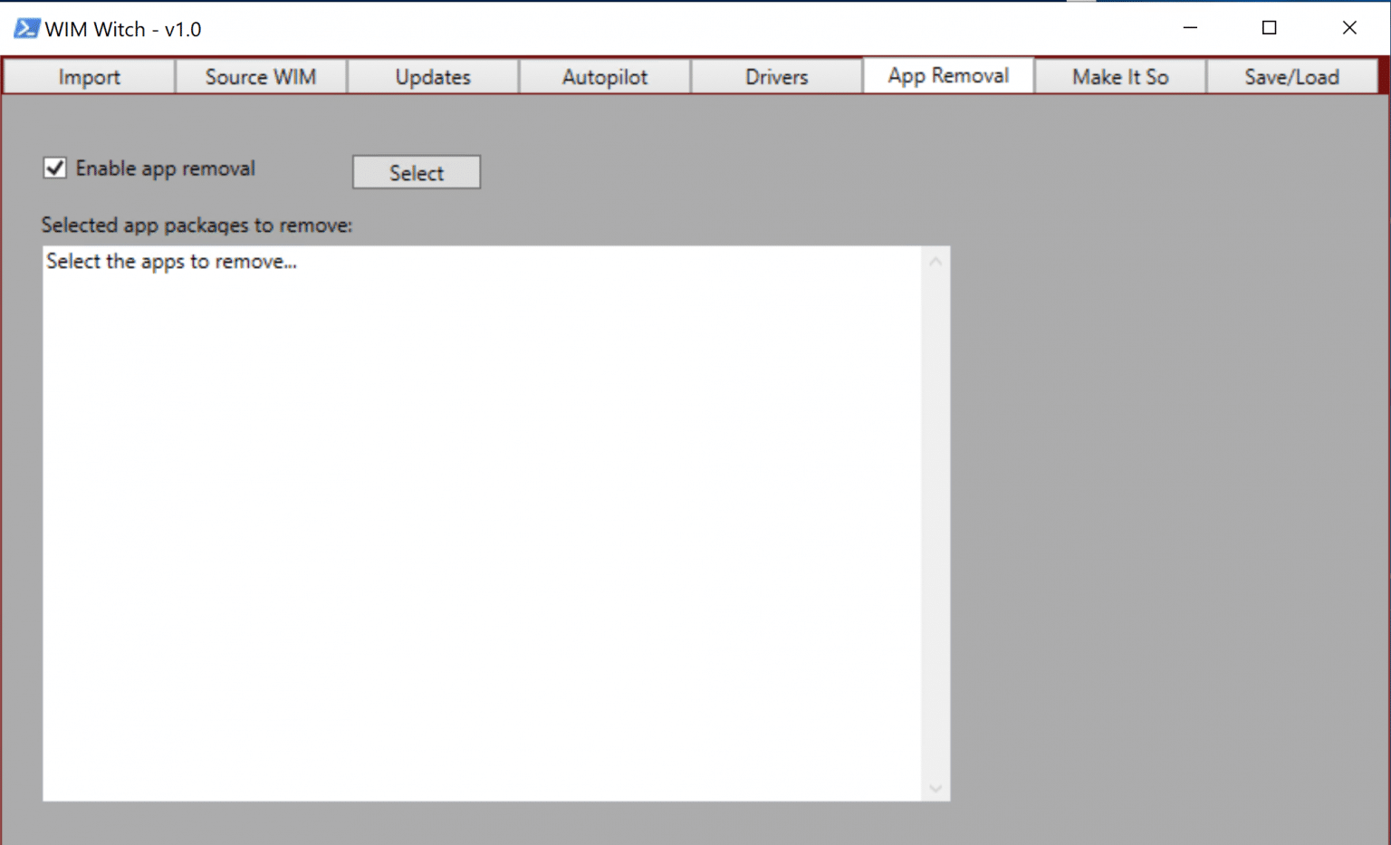The width and height of the screenshot is (1391, 845).
Task: Minimize the WIM Witch window
Action: pyautogui.click(x=1189, y=28)
